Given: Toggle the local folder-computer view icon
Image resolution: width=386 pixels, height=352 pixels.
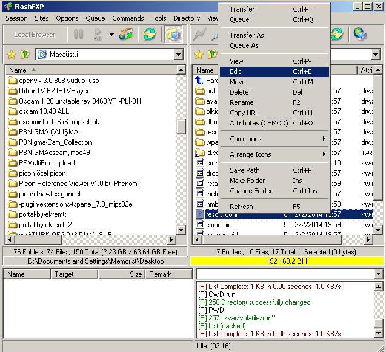Looking at the screenshot, I should [174, 35].
